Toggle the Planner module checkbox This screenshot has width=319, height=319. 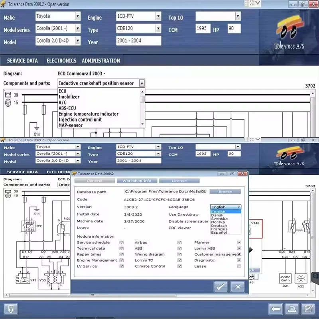pyautogui.click(x=239, y=242)
